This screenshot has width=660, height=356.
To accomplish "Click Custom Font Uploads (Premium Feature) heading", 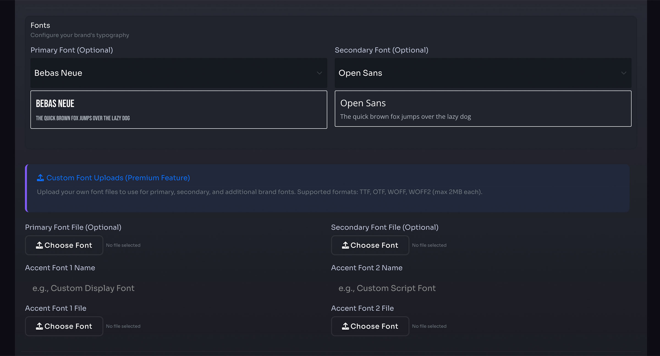I will pos(118,178).
